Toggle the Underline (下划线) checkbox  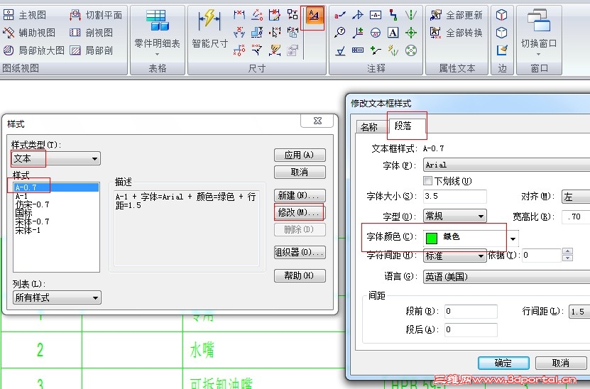428,180
